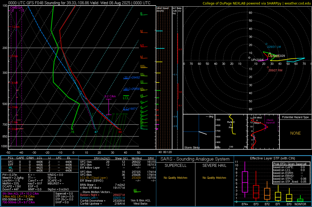Click the Corfidi Downshear = 253/29 kt line
This screenshot has height=207, width=312.
click(x=103, y=201)
